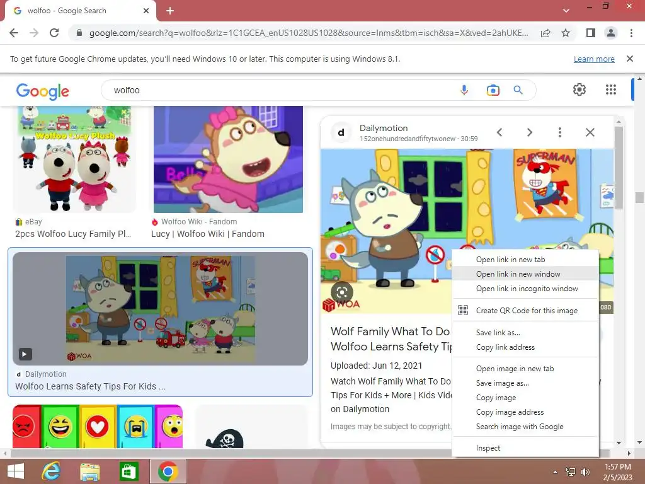Show next image in preview panel
645x484 pixels.
tap(529, 132)
